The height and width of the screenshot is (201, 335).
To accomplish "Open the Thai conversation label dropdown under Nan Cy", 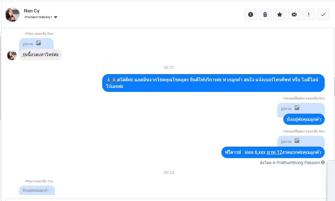I will [41, 17].
